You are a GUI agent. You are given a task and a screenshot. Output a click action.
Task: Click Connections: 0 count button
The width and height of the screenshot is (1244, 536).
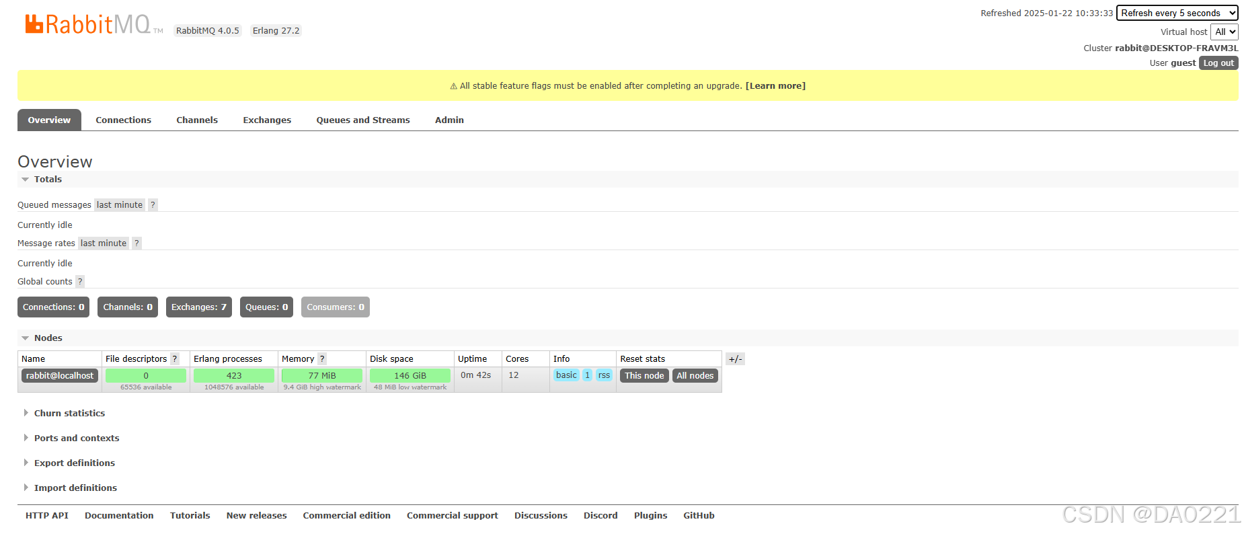54,307
